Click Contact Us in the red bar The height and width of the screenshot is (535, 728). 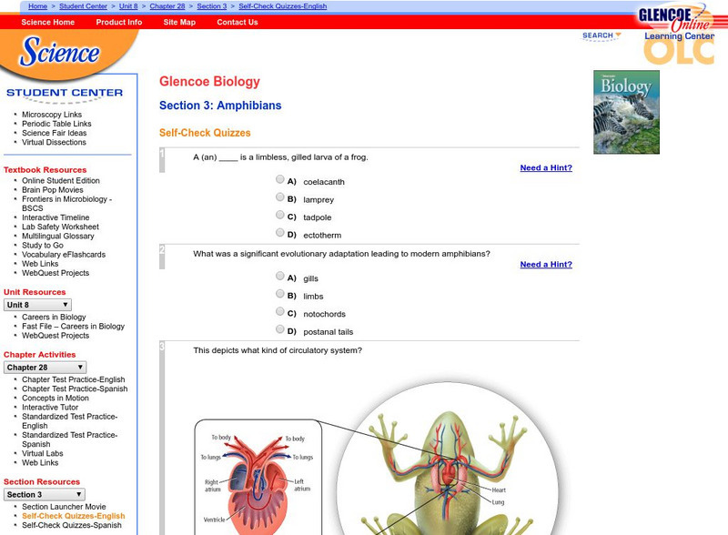pyautogui.click(x=237, y=23)
